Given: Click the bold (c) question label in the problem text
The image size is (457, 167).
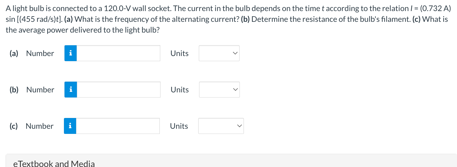Looking at the screenshot, I should pos(417,19).
